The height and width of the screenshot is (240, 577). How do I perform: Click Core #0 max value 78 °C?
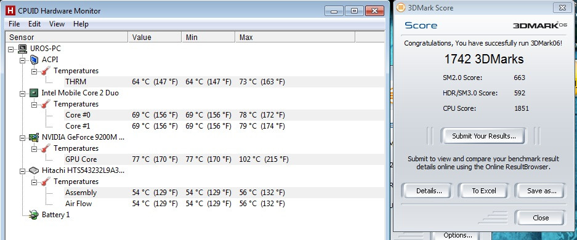tap(262, 115)
